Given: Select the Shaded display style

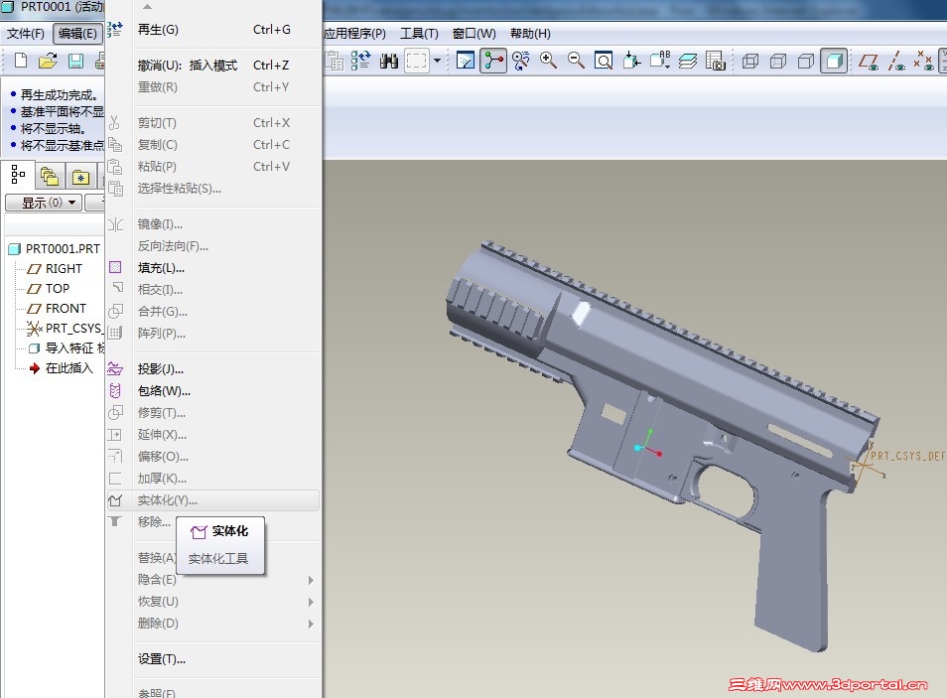Looking at the screenshot, I should click(834, 61).
